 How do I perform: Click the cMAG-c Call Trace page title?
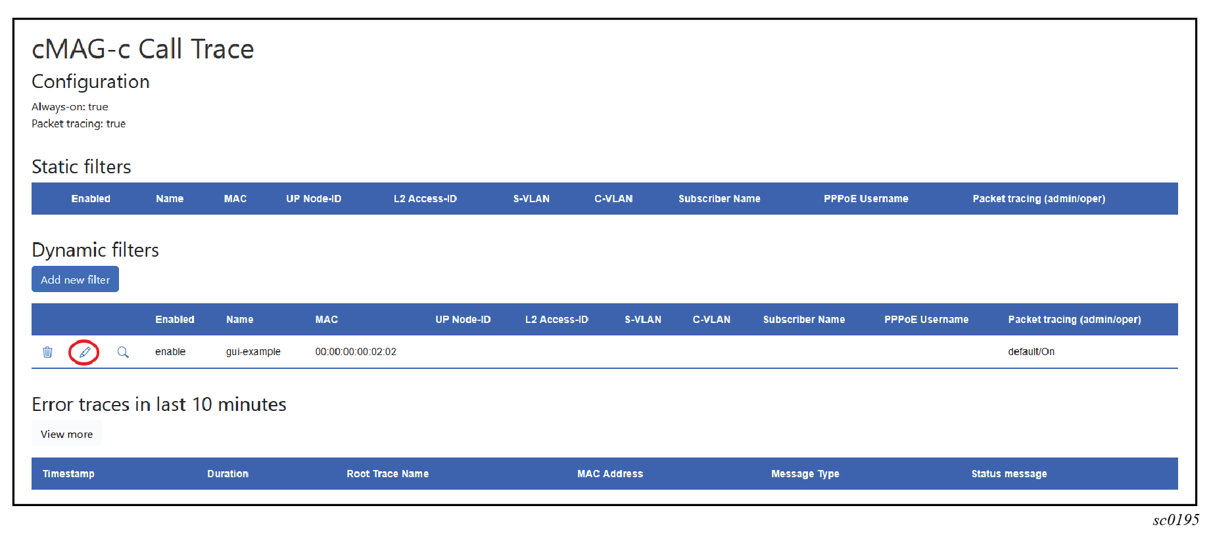click(143, 49)
